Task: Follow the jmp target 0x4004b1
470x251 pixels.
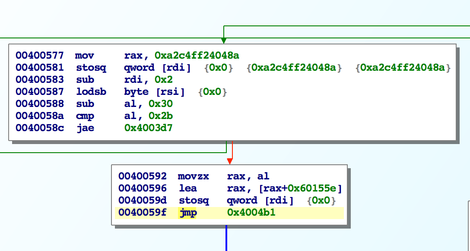Action: pyautogui.click(x=245, y=213)
